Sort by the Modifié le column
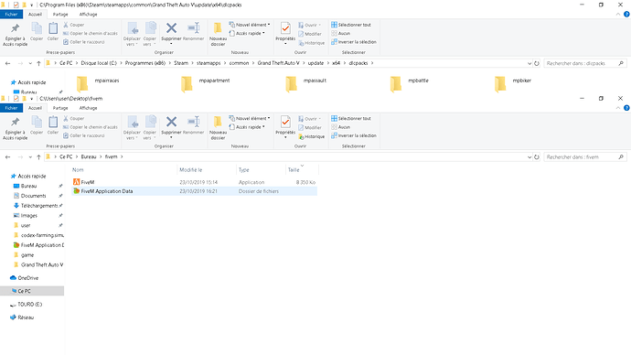The height and width of the screenshot is (355, 631). click(207, 170)
